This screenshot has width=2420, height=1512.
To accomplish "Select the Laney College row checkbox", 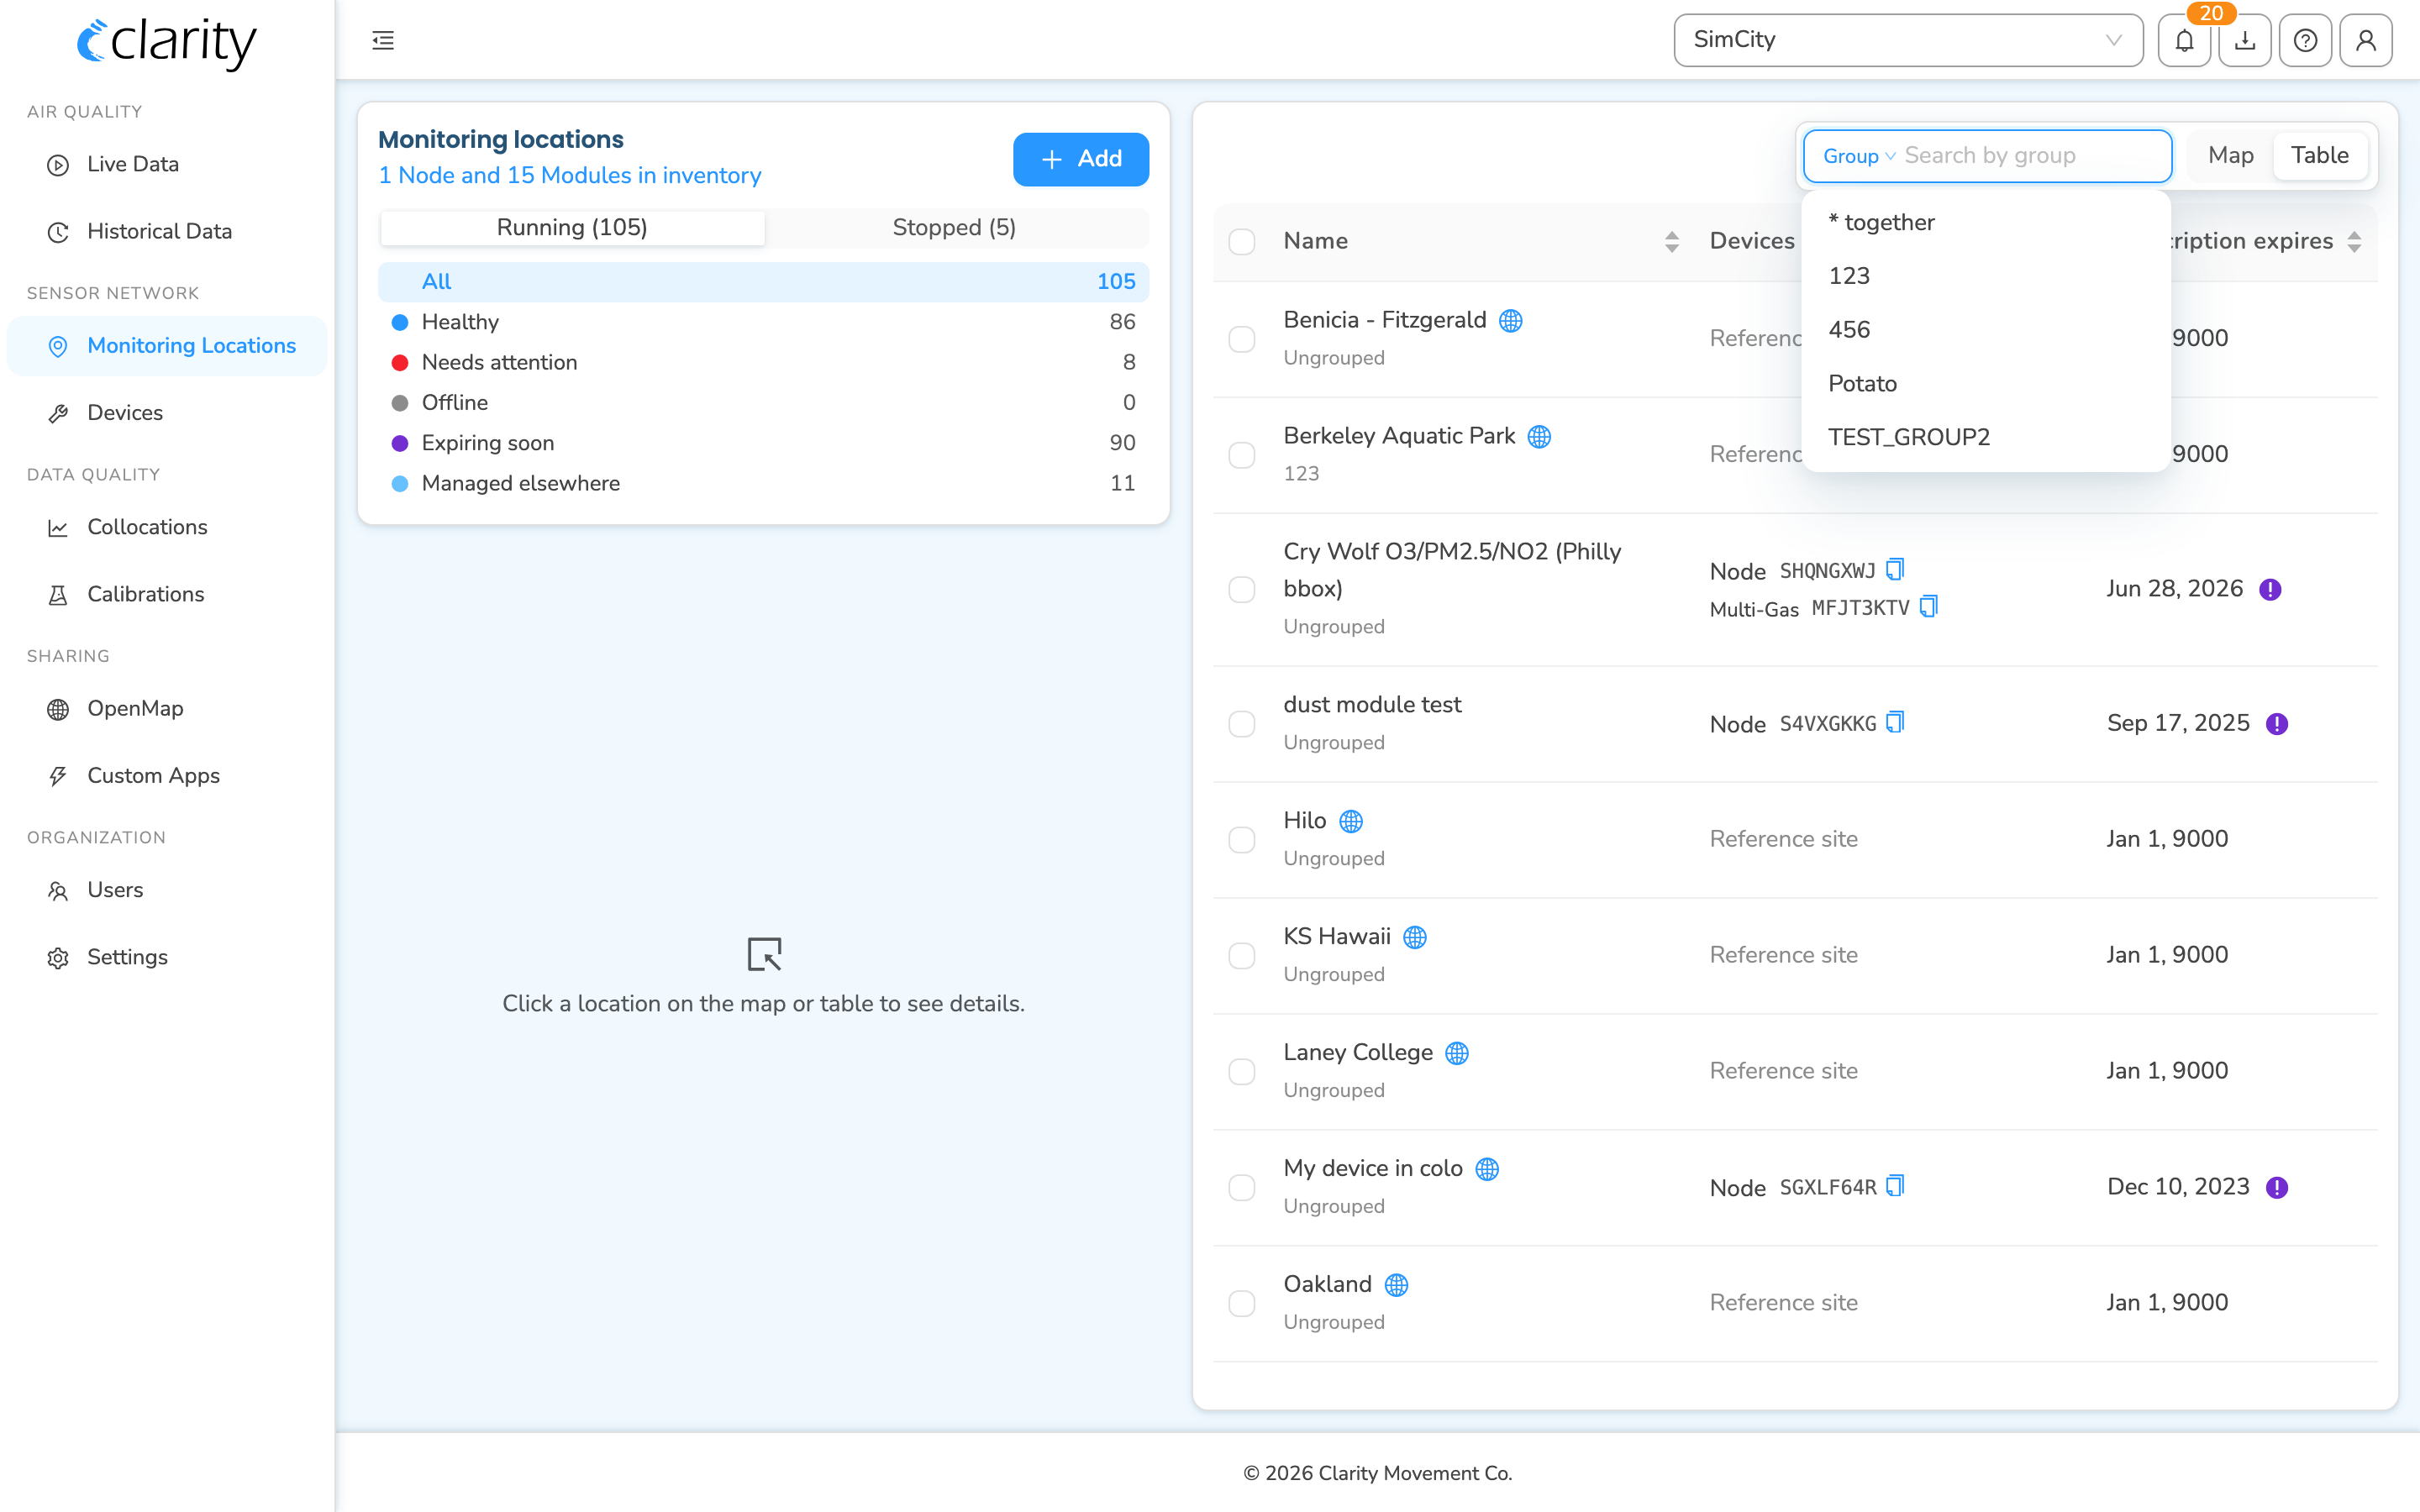I will coord(1242,1072).
